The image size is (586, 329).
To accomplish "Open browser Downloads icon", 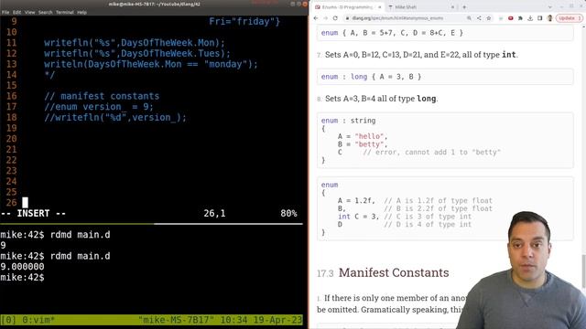I will click(530, 18).
